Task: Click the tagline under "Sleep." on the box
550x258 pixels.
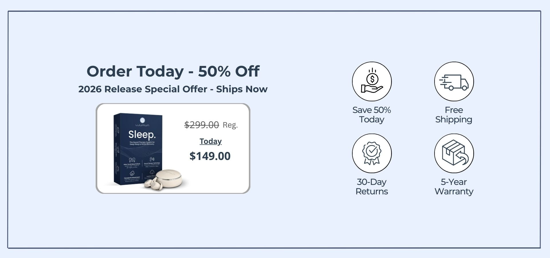Action: pyautogui.click(x=142, y=143)
